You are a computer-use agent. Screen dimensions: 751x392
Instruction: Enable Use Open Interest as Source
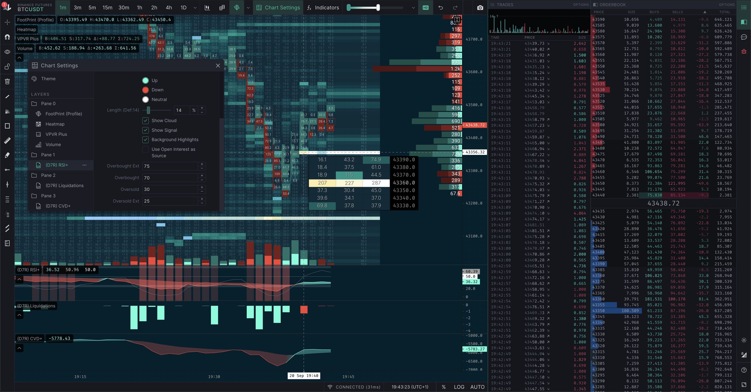click(x=146, y=149)
